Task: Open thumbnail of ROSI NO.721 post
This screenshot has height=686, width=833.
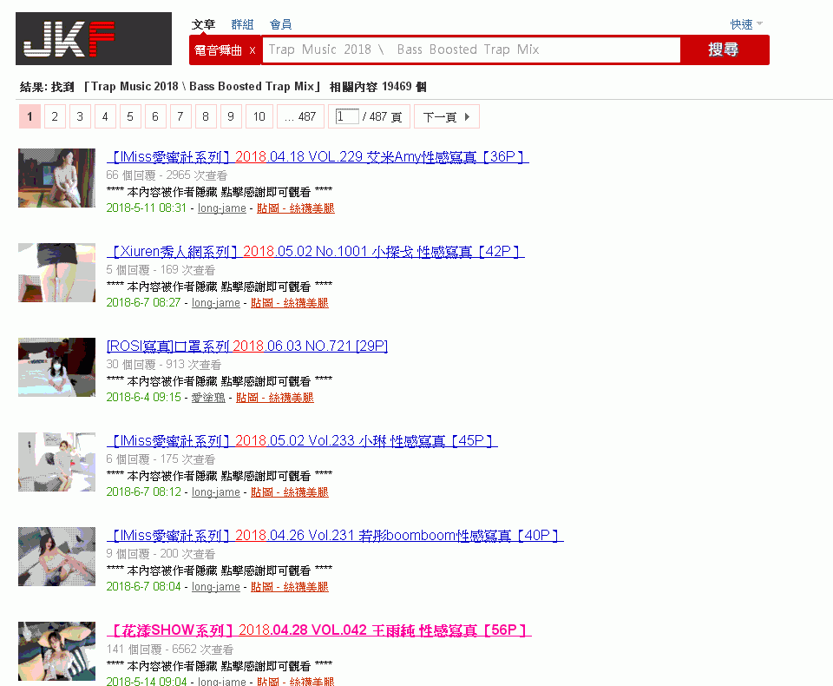Action: pos(57,367)
